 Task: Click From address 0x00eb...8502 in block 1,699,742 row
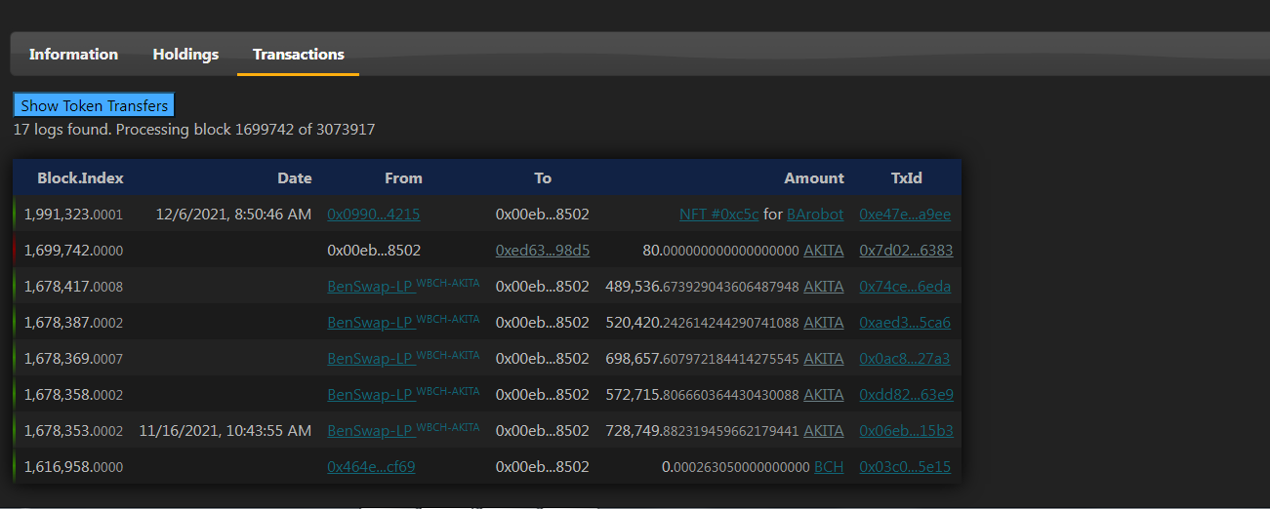pos(374,250)
